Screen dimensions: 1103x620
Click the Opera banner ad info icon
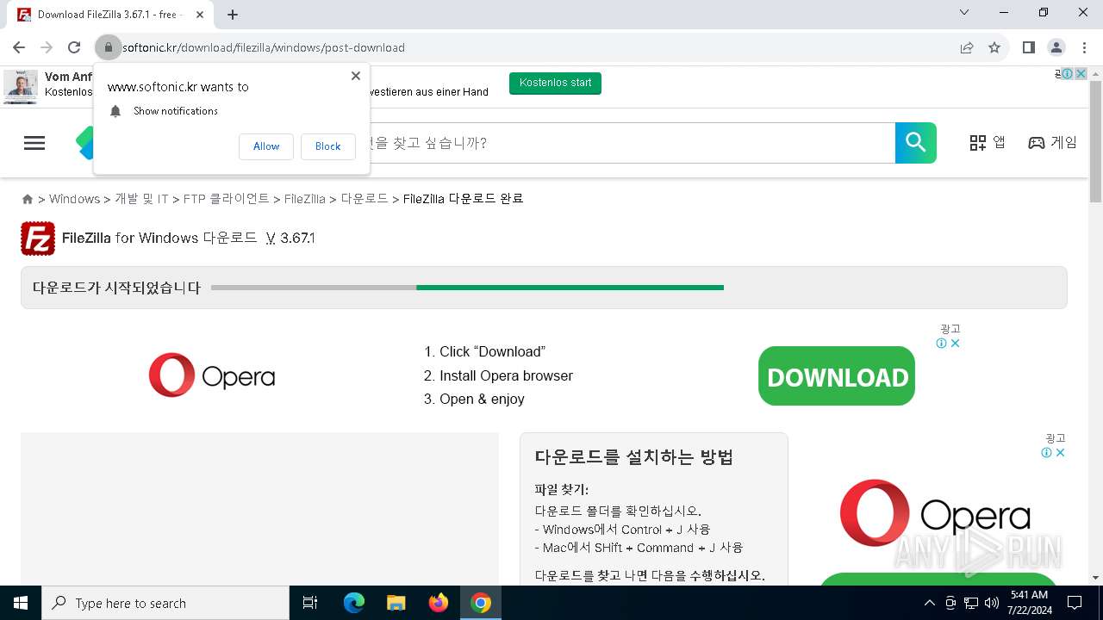tap(942, 344)
